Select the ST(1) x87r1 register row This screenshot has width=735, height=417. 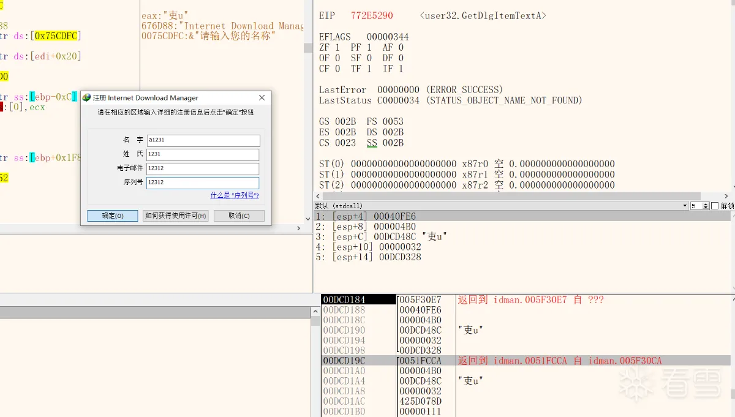coord(467,175)
